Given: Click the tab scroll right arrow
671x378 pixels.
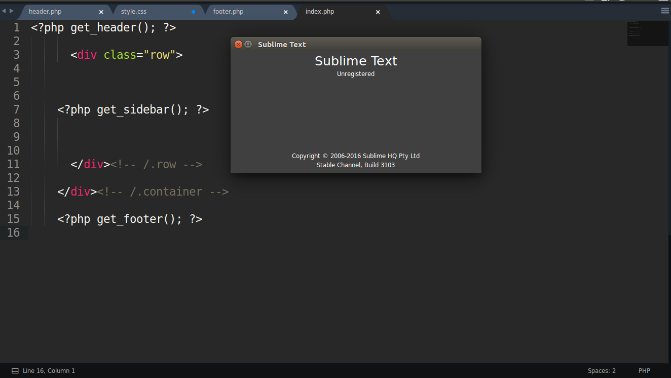Looking at the screenshot, I should [12, 11].
